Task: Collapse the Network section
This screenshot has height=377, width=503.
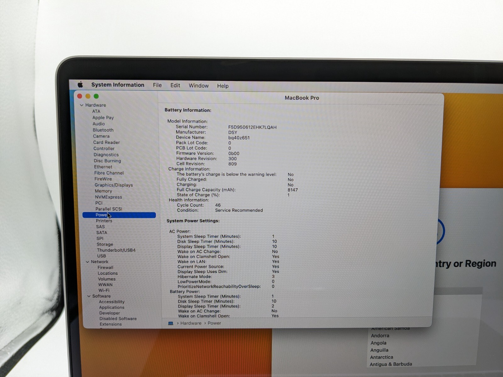Action: click(88, 262)
